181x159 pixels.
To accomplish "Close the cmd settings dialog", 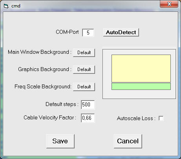I will pyautogui.click(x=169, y=4).
